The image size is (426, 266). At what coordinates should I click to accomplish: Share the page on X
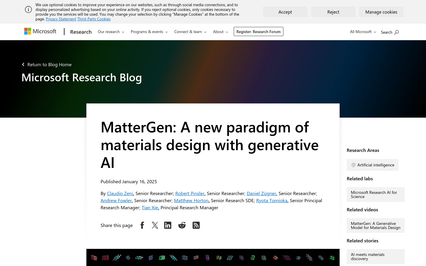pyautogui.click(x=155, y=225)
